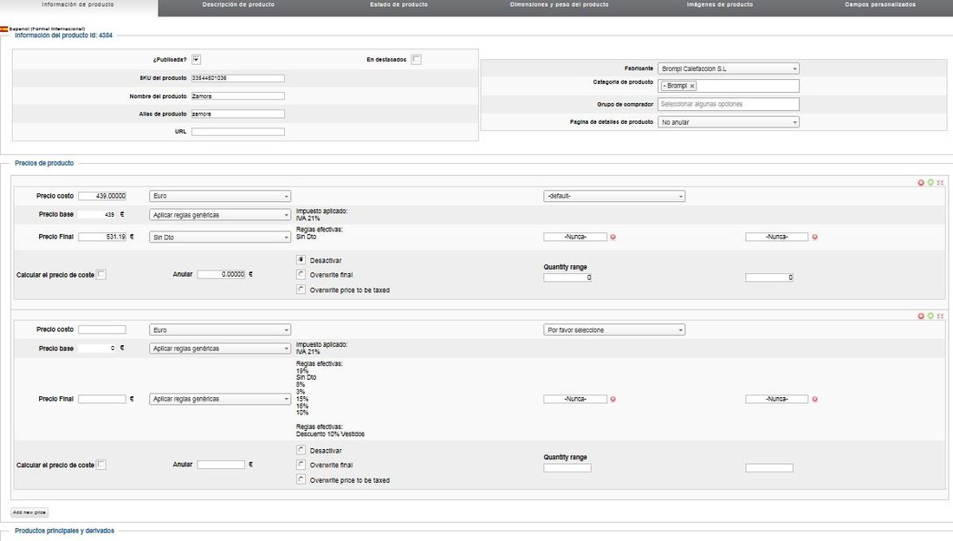953x541 pixels.
Task: Open the Campos personalizados tab
Action: coord(880,5)
